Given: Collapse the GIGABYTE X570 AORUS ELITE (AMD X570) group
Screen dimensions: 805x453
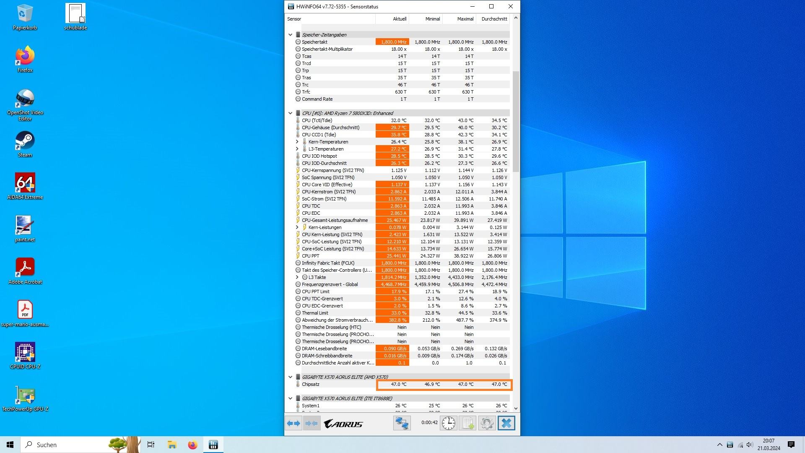Looking at the screenshot, I should (290, 377).
